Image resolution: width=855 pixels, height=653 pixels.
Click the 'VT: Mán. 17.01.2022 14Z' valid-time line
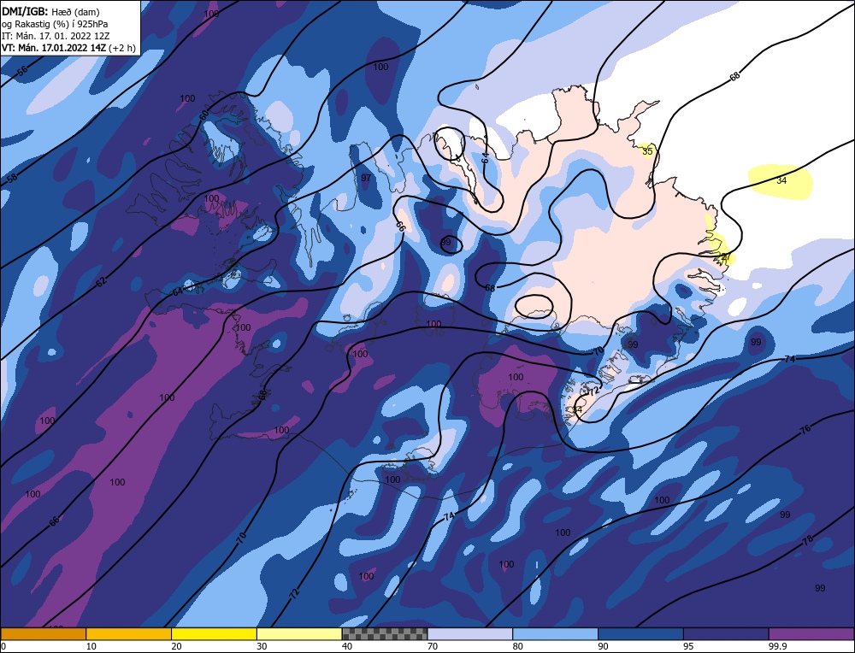(68, 48)
